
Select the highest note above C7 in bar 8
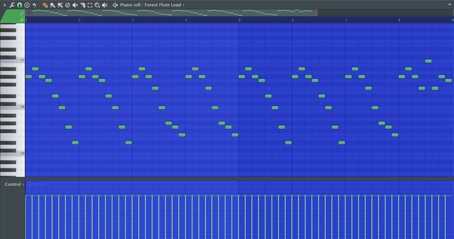428,61
